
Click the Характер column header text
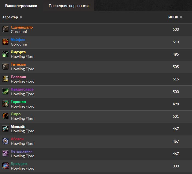[10, 17]
